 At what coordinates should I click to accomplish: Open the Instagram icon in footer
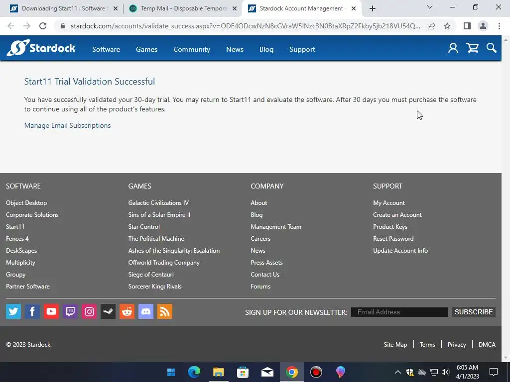coord(89,311)
